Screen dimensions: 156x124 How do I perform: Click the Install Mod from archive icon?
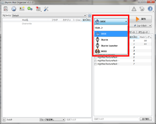(6, 9)
